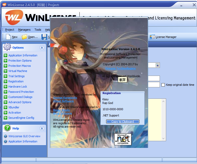Click the 1010-0000-0000 registration text
The width and height of the screenshot is (197, 164).
pyautogui.click(x=113, y=109)
